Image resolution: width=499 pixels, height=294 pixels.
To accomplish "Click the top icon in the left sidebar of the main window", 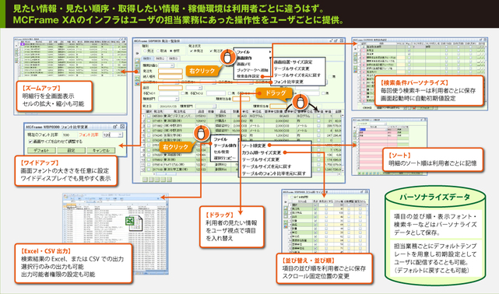I will pyautogui.click(x=137, y=61).
